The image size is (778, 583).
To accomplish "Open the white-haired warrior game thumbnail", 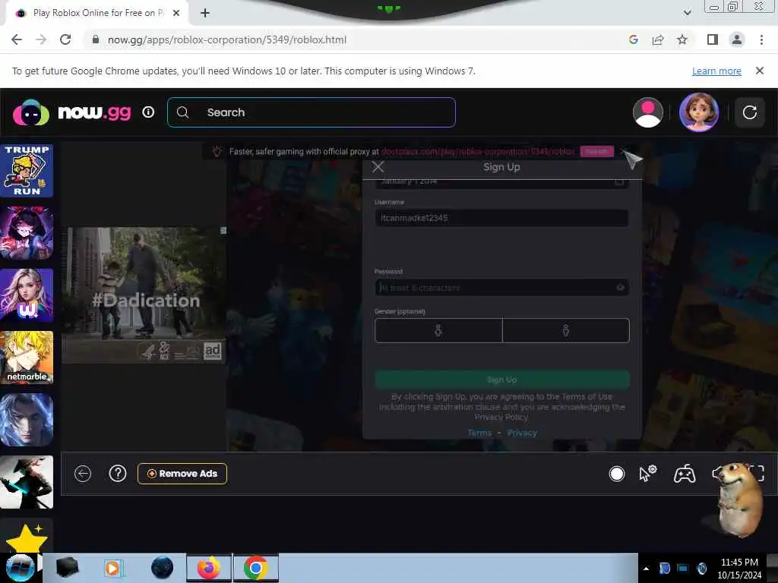I will pyautogui.click(x=27, y=420).
